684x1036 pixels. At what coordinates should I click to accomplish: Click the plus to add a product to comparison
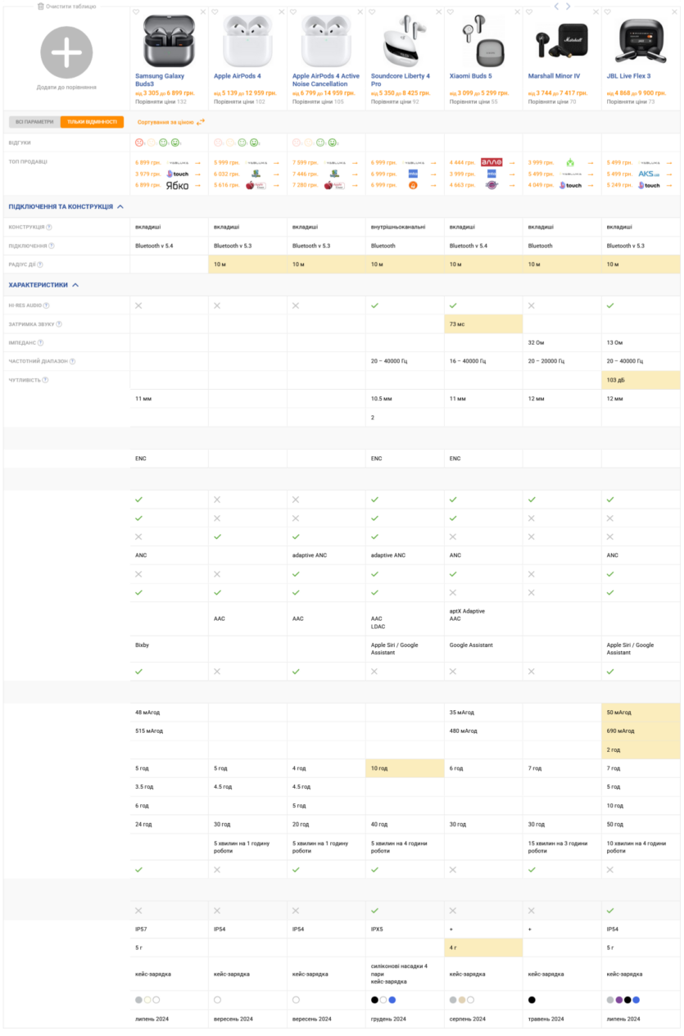coord(66,52)
